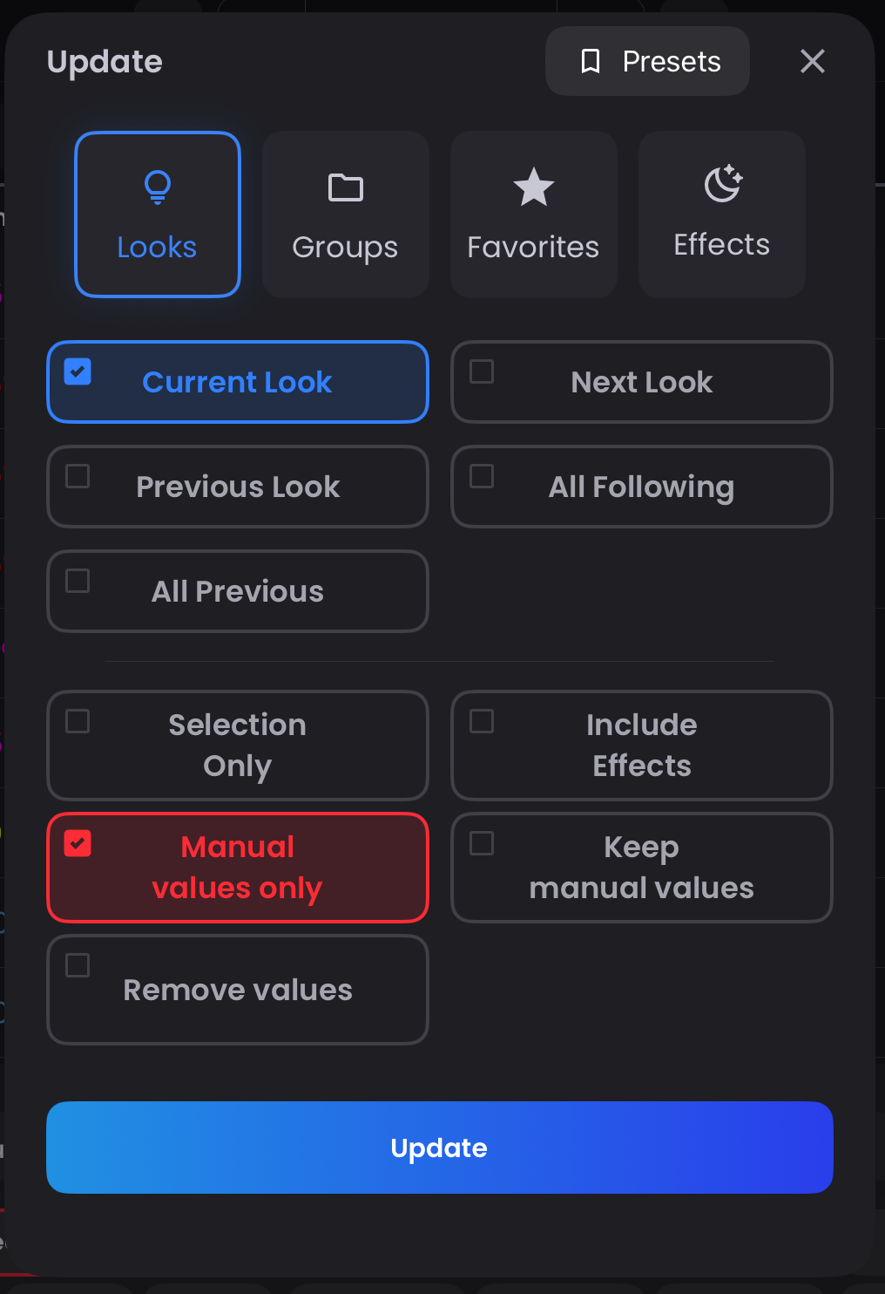Click the lightbulb icon on Looks
Screen dimensions: 885x1294
158,187
